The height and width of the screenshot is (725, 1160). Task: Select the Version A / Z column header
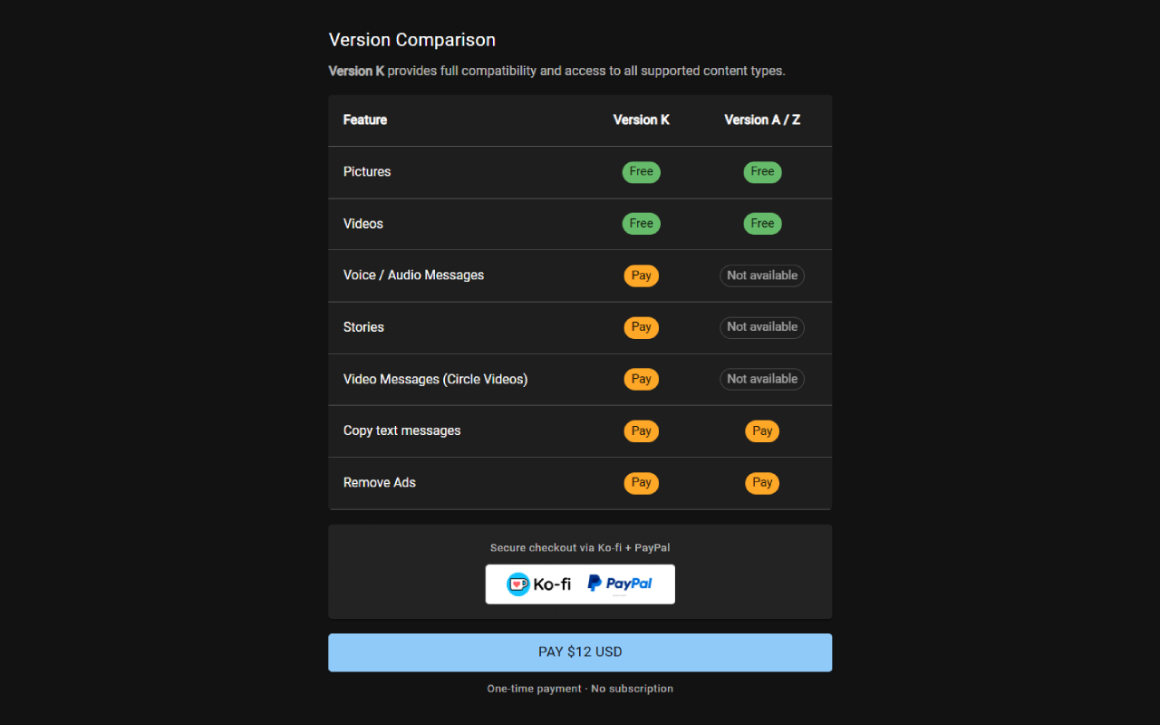[762, 120]
